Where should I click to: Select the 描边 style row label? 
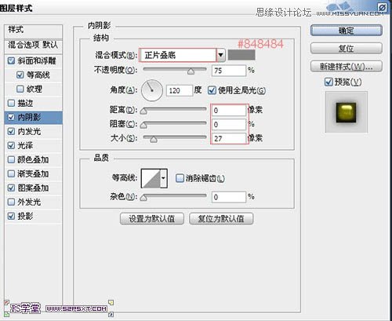pos(25,103)
